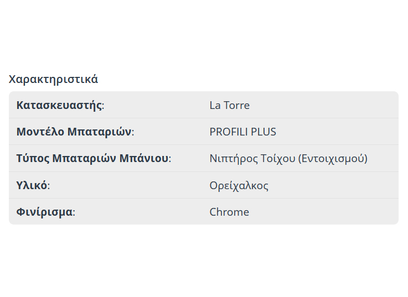Click the word Torre in the manufacturer value
Screen dimensions: 408x297
click(x=236, y=105)
